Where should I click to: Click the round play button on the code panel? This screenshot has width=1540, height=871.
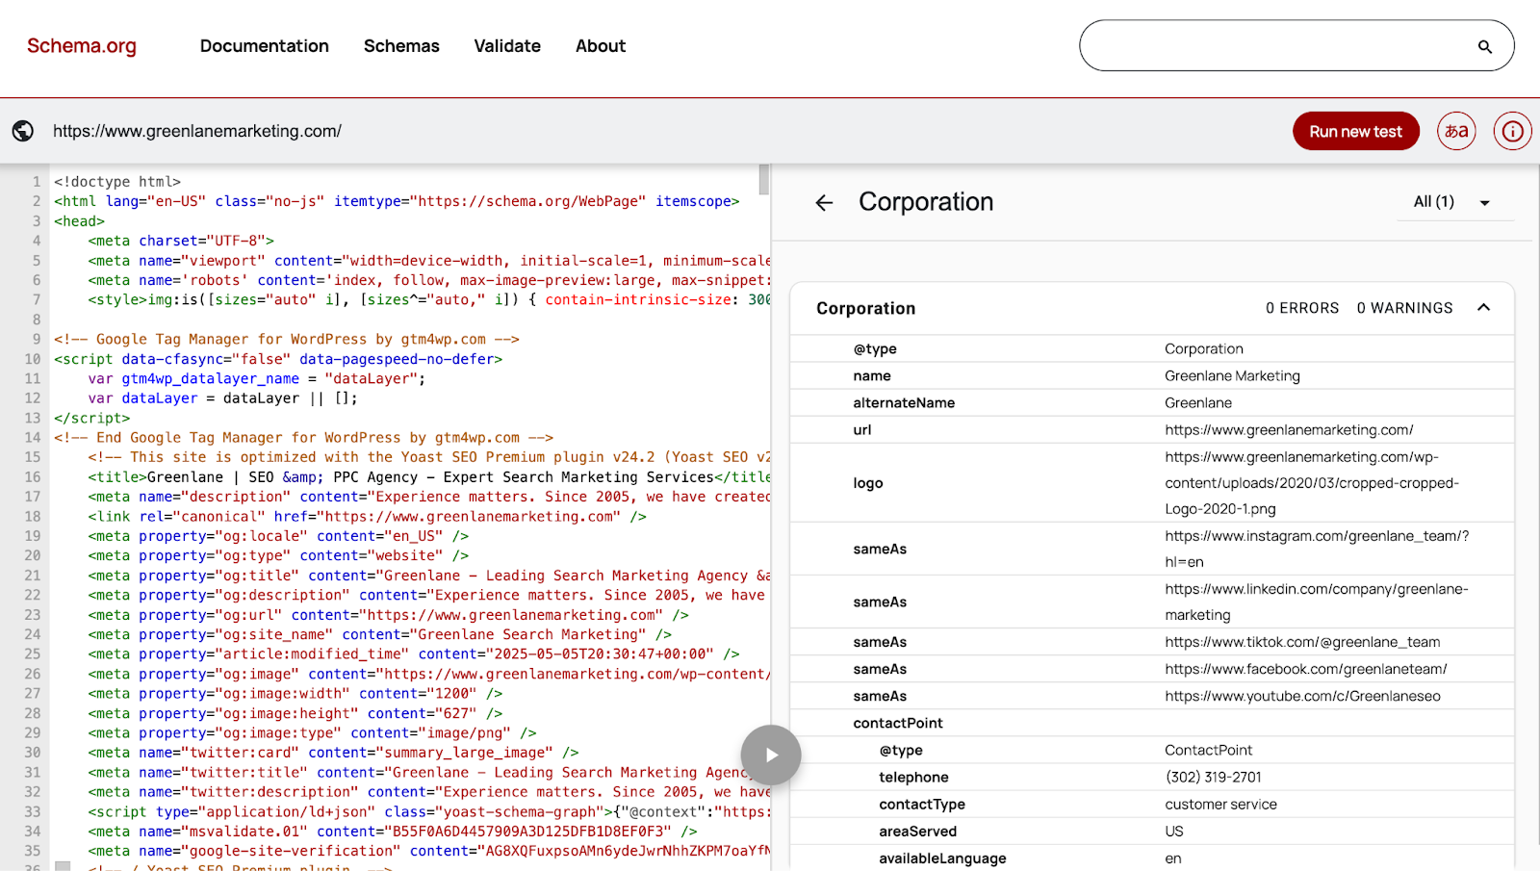pos(771,755)
